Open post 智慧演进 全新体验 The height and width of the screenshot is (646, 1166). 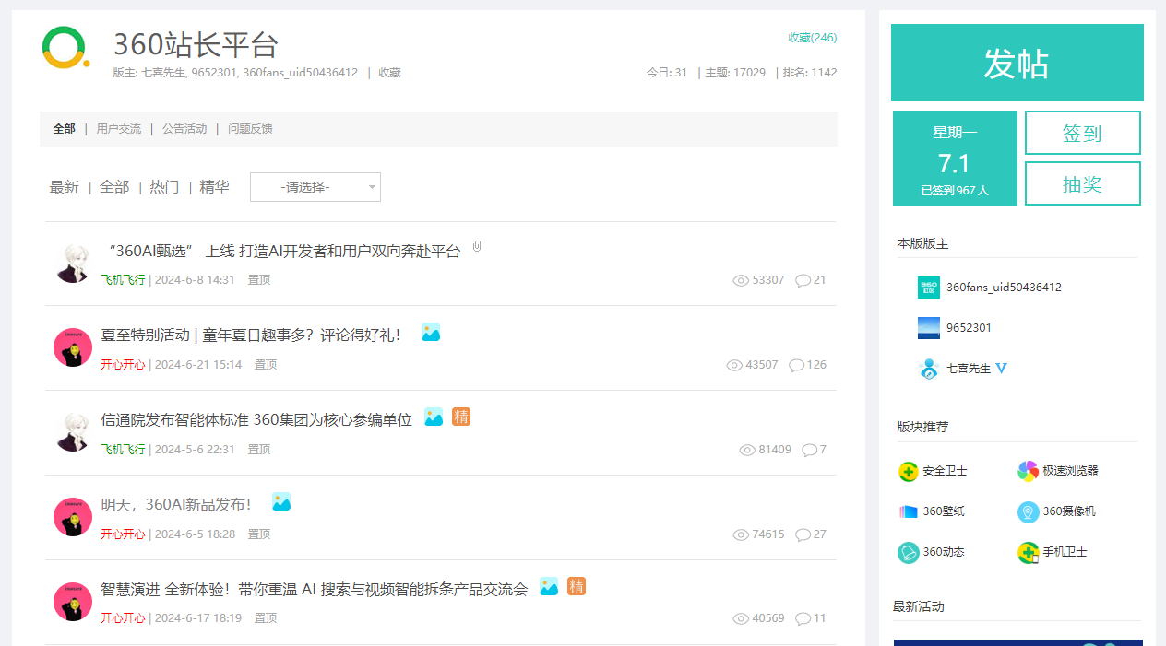315,590
